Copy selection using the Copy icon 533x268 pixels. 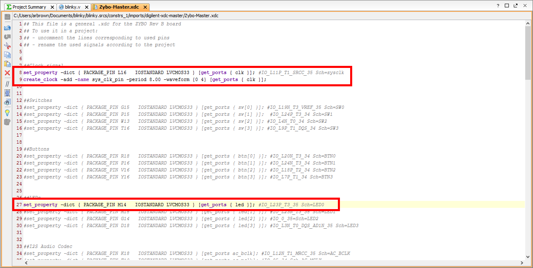coord(7,55)
